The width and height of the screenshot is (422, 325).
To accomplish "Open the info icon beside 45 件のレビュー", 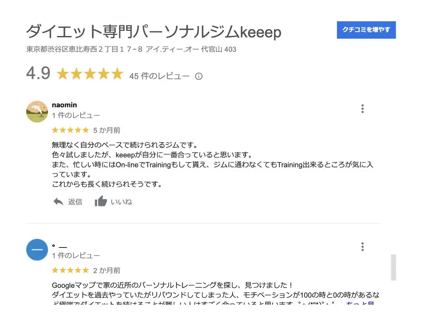I will pos(199,76).
